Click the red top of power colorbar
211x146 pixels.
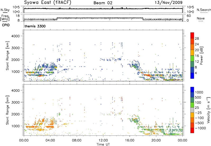pos(192,35)
